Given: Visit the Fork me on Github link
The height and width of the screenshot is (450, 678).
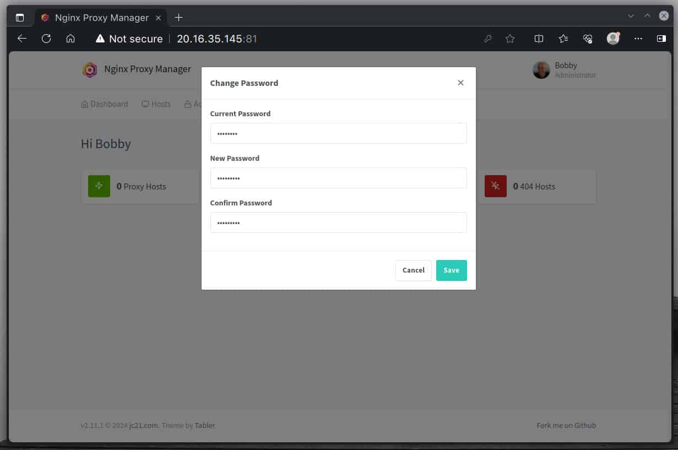Looking at the screenshot, I should pos(566,425).
